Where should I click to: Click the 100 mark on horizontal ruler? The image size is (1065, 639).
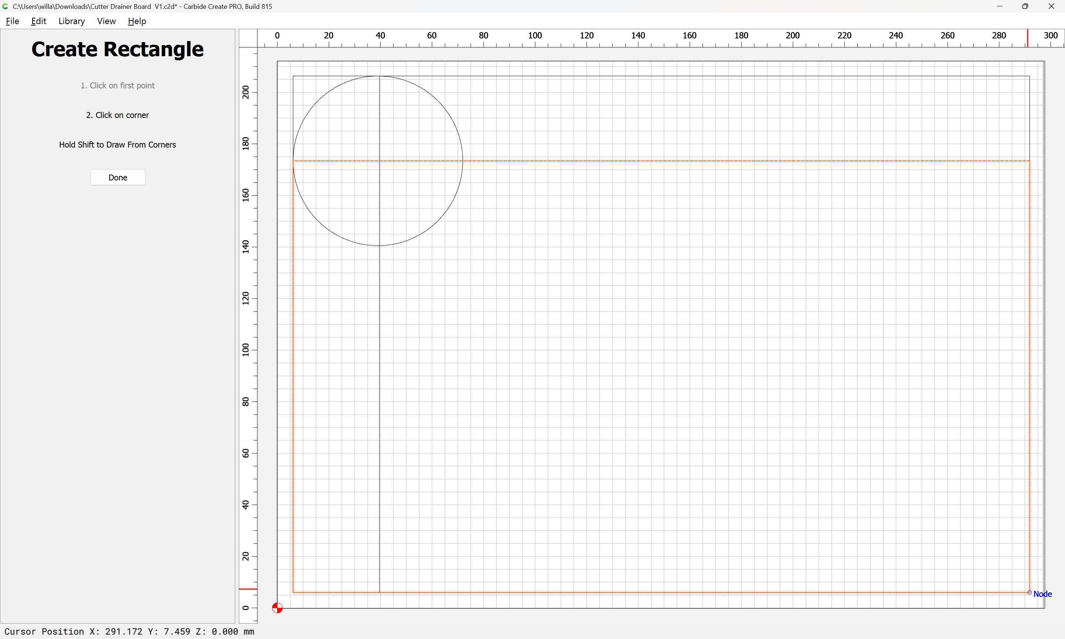(x=535, y=35)
